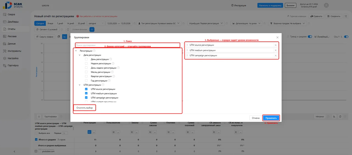The width and height of the screenshot is (352, 155).
Task: Uncheck UTM medium регистрации checkbox
Action: pos(86,93)
